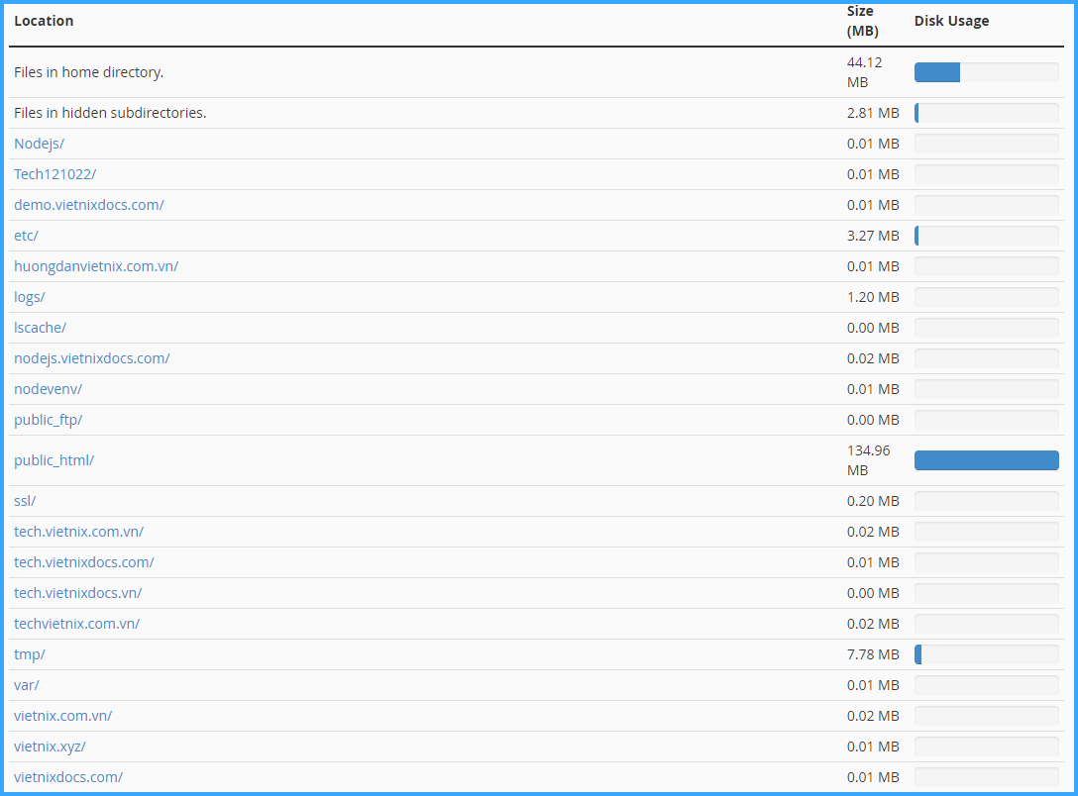Click the Location column header

[x=44, y=21]
